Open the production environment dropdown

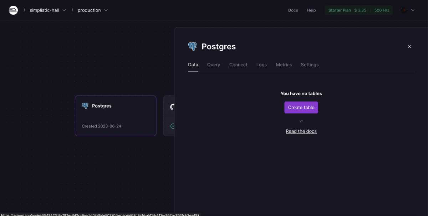coord(93,10)
